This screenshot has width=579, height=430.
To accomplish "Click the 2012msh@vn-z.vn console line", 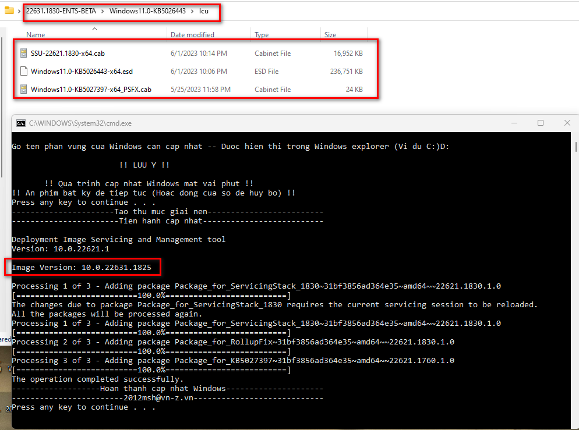I will point(167,398).
